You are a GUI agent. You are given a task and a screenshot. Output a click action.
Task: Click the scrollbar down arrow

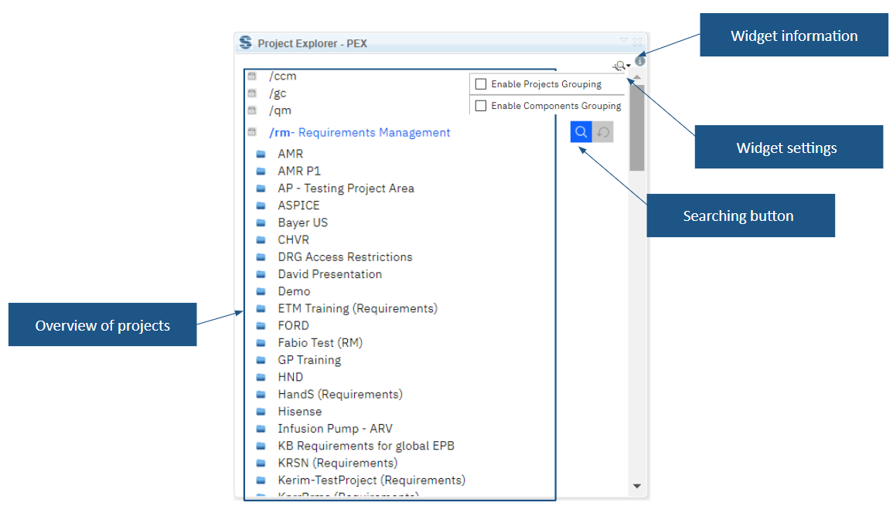[x=636, y=485]
